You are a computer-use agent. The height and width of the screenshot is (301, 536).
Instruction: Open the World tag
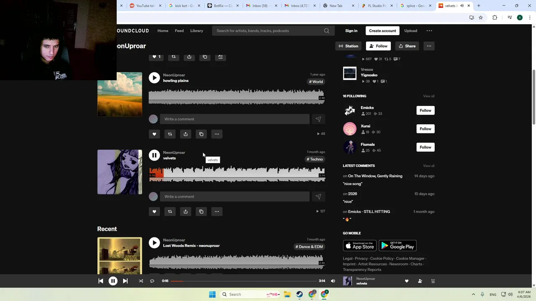[316, 82]
